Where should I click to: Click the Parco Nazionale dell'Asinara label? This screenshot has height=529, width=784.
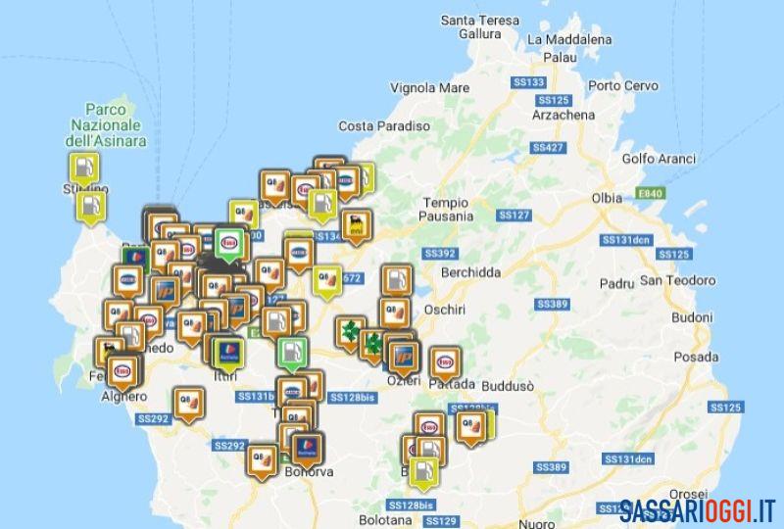(106, 125)
